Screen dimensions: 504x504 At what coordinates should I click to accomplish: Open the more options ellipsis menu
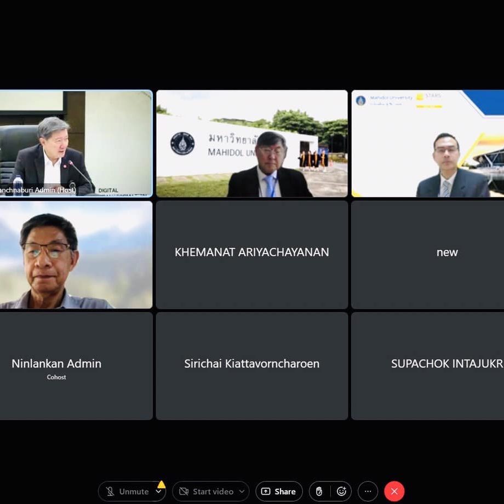(368, 491)
